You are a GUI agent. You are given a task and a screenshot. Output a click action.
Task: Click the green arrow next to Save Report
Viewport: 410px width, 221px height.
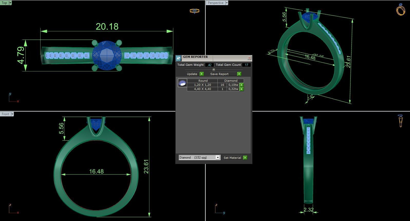239,74
